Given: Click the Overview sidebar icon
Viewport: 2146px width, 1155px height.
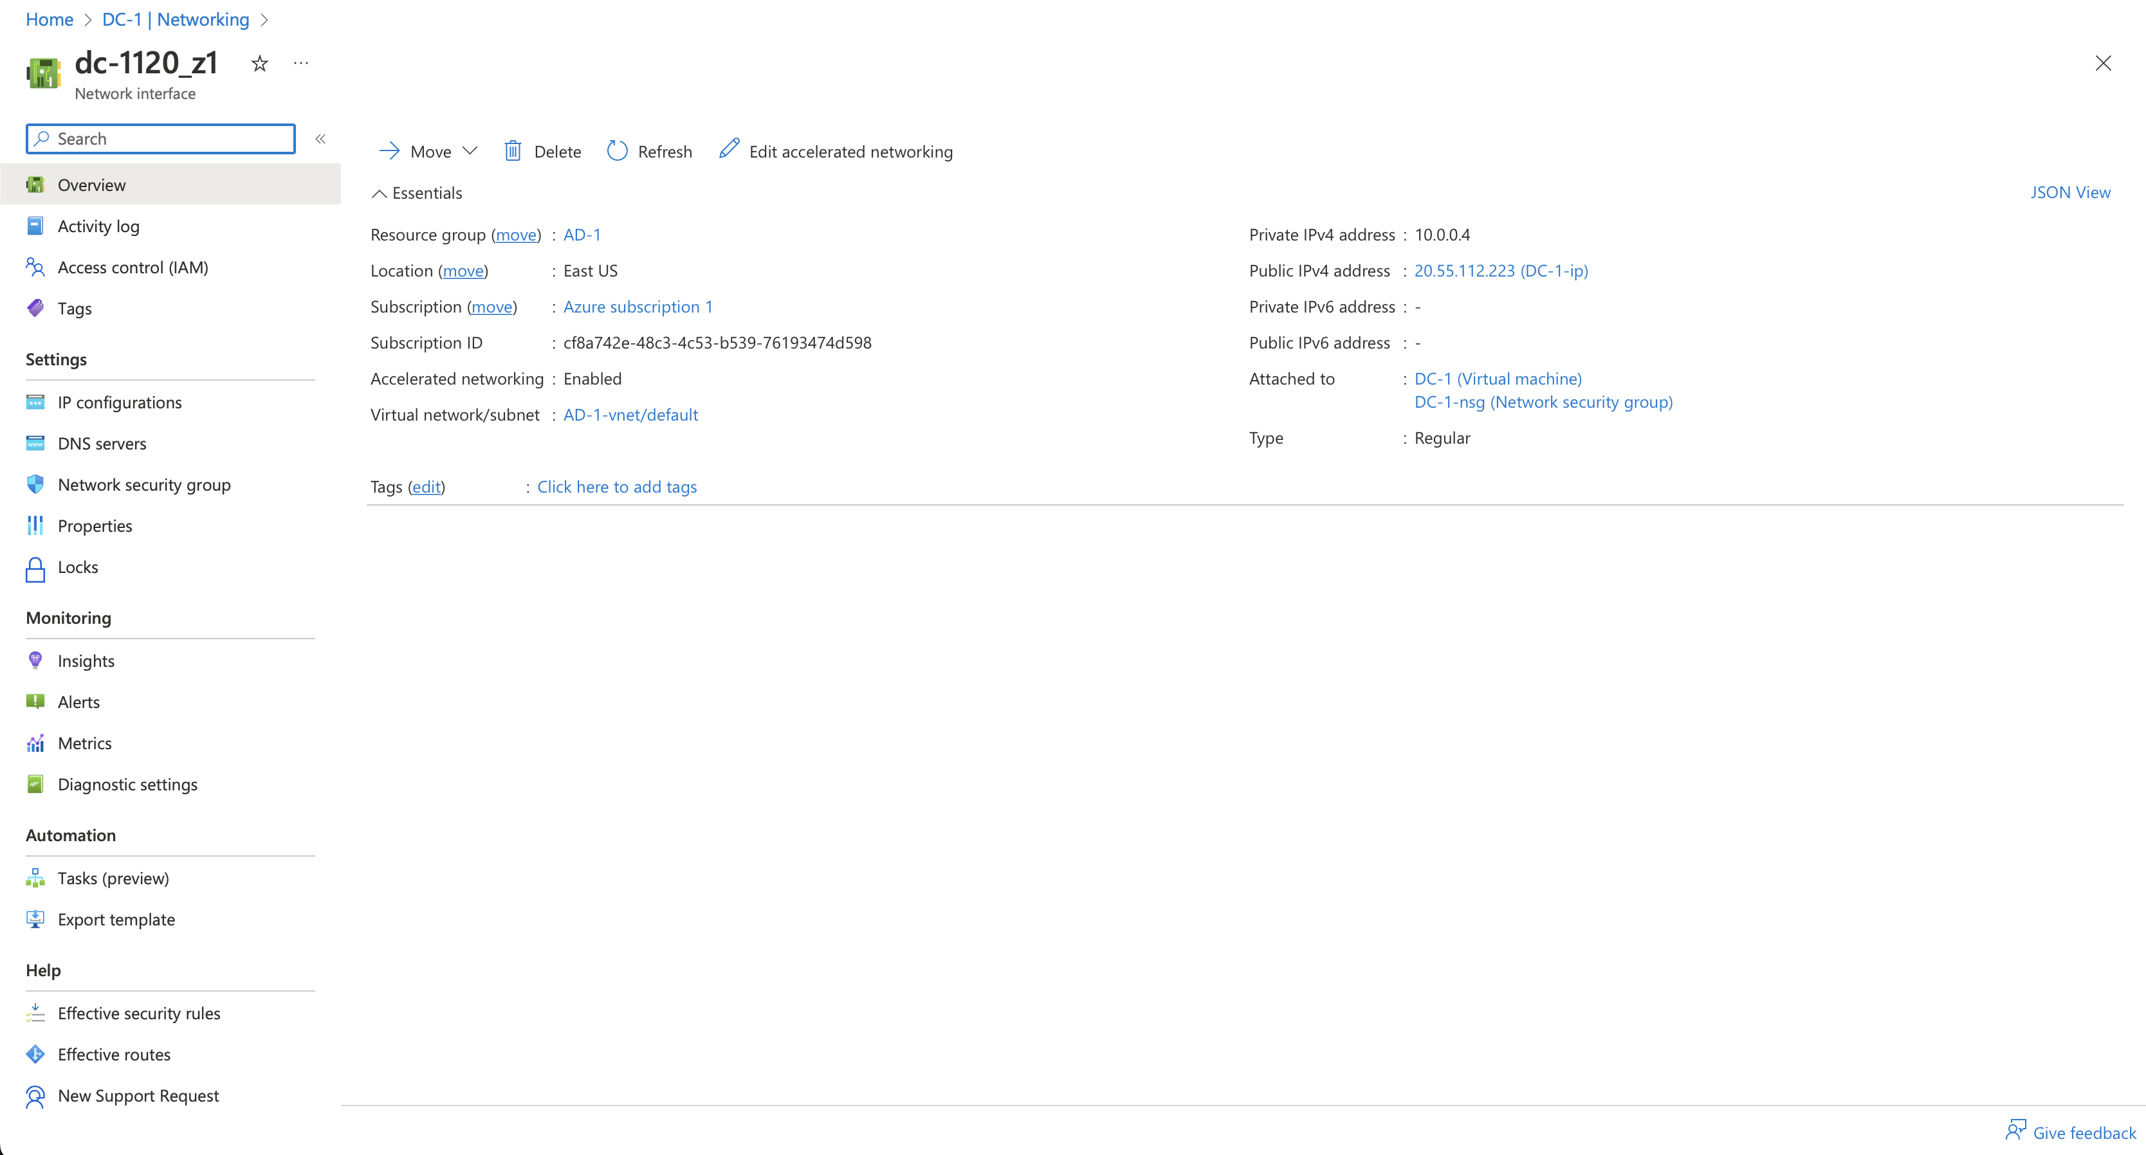Looking at the screenshot, I should 35,185.
